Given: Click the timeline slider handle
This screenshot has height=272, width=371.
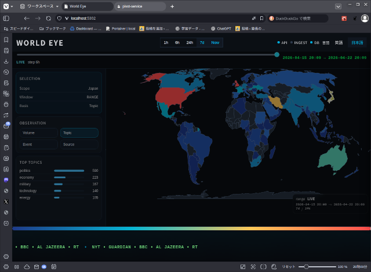Looking at the screenshot, I should coord(277,54).
